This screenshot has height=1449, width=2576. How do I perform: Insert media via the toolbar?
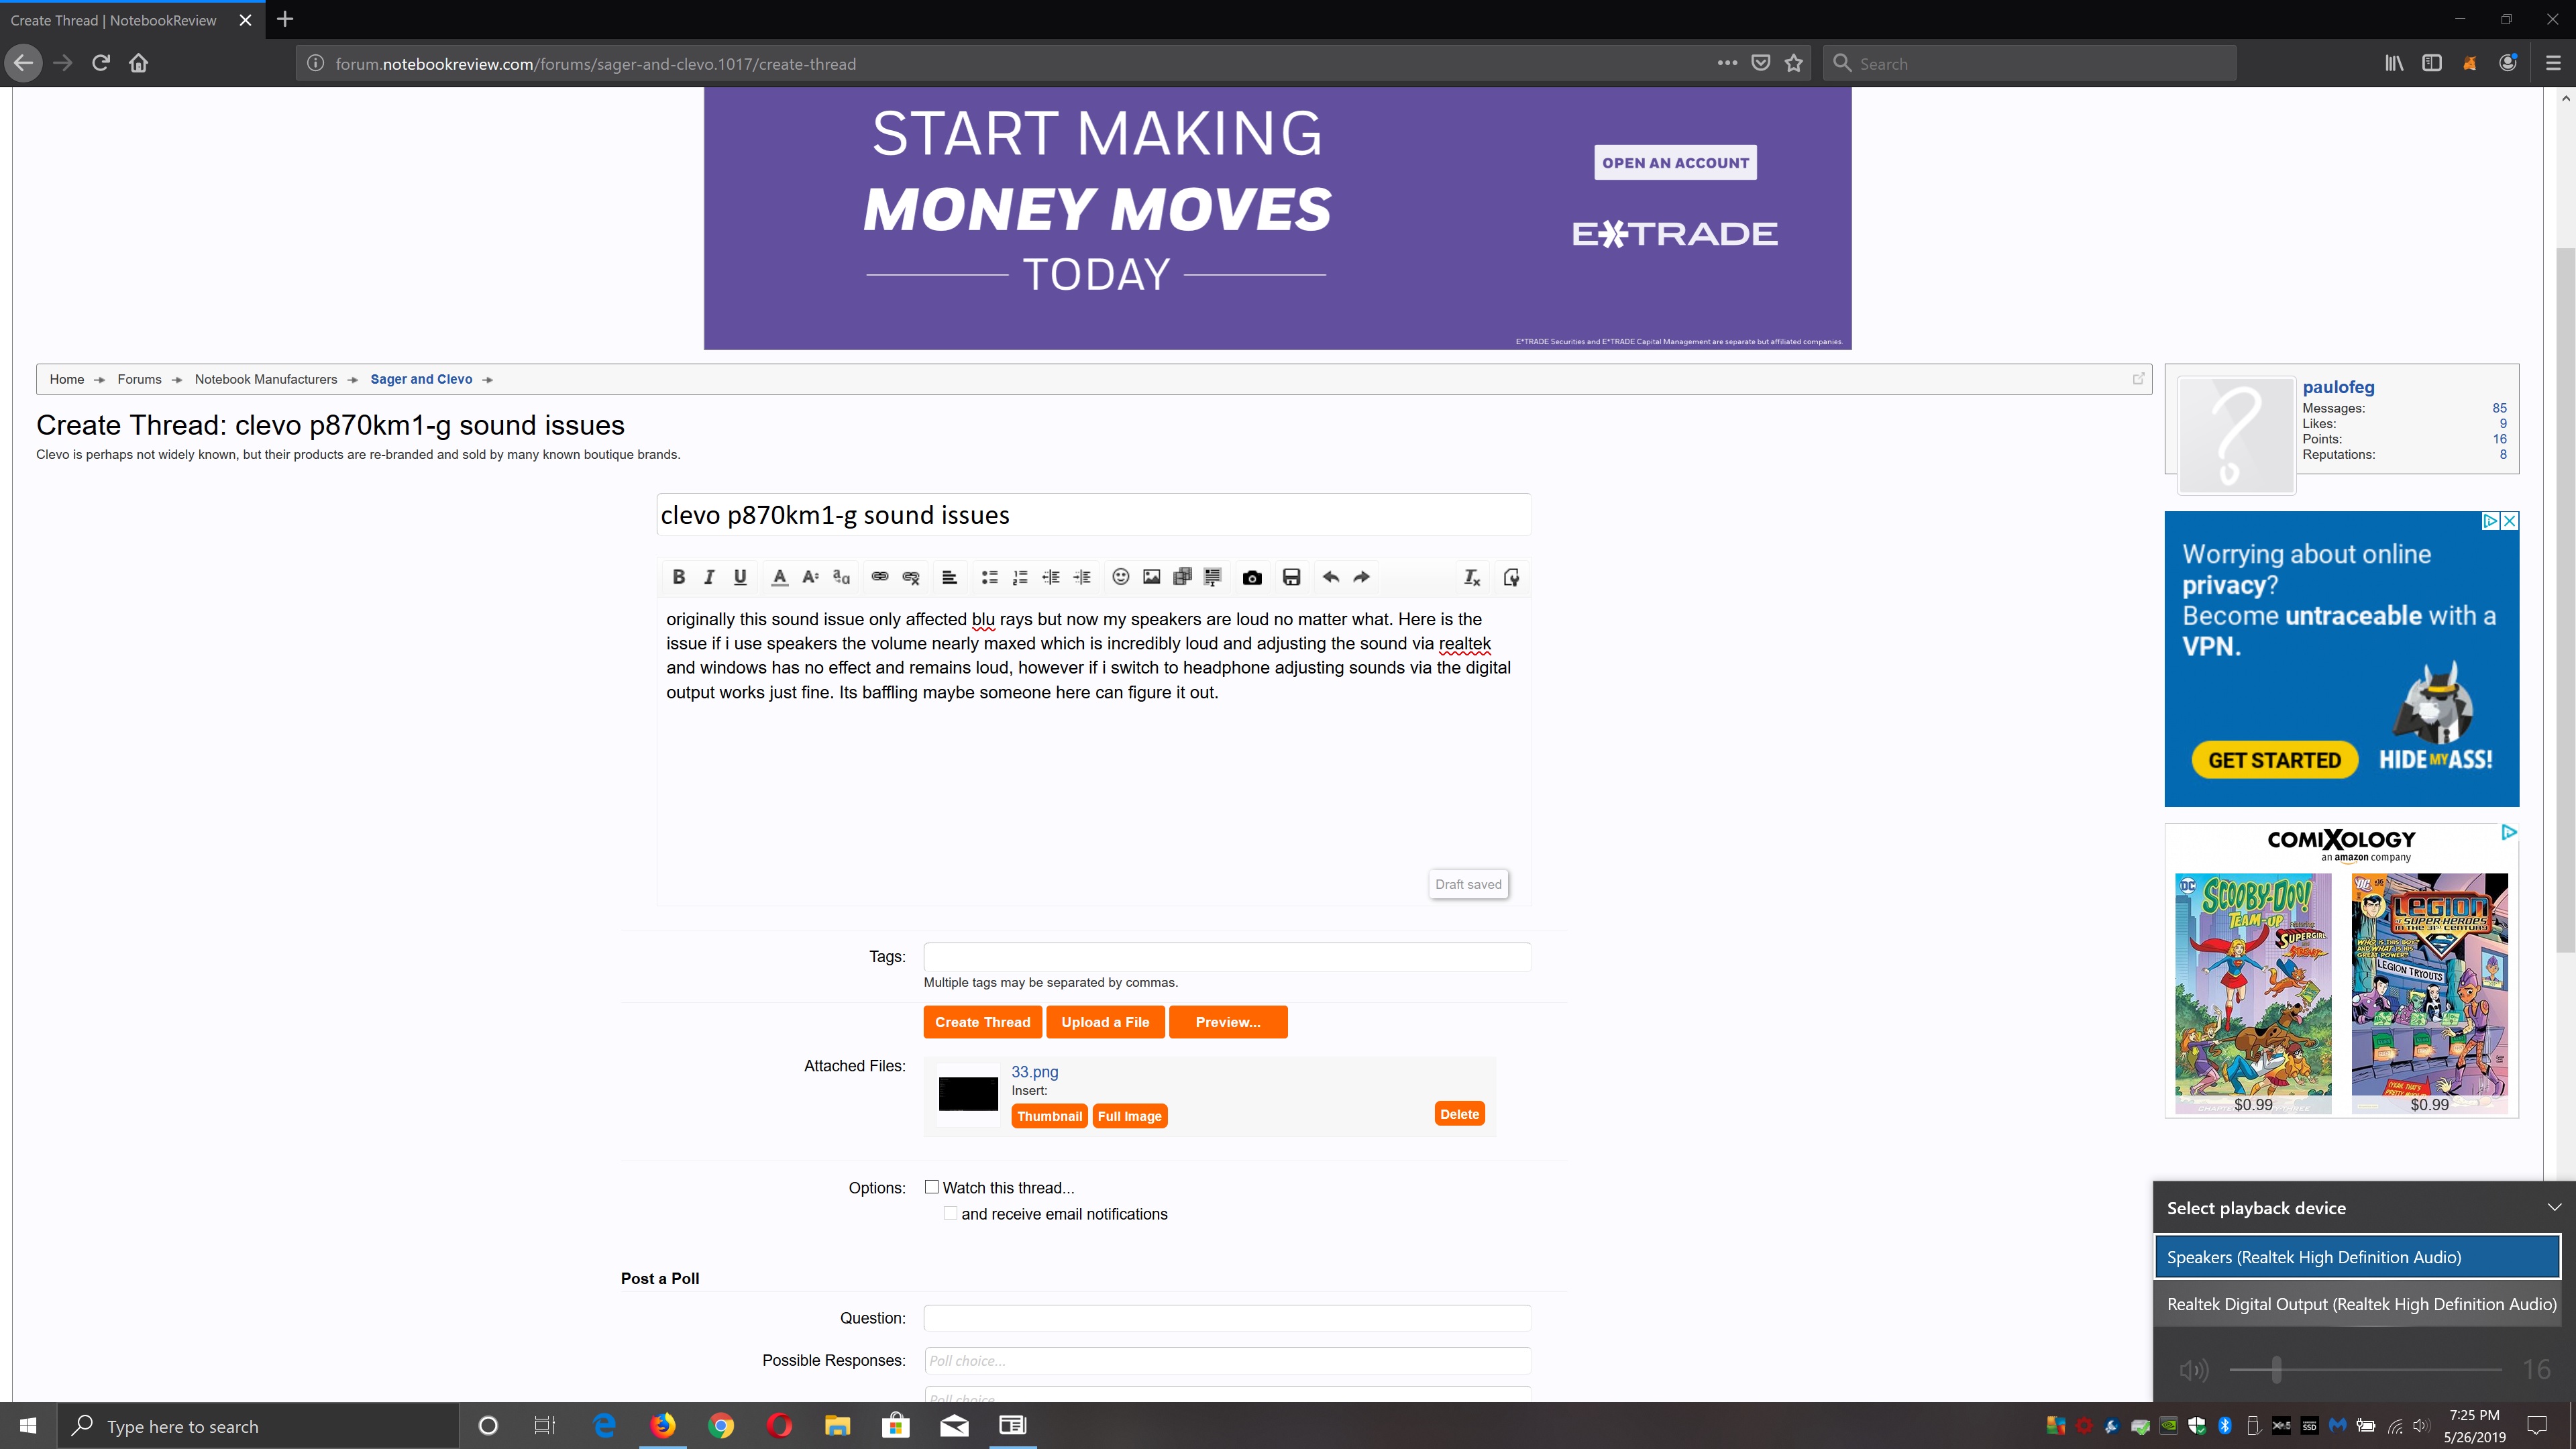coord(1182,577)
